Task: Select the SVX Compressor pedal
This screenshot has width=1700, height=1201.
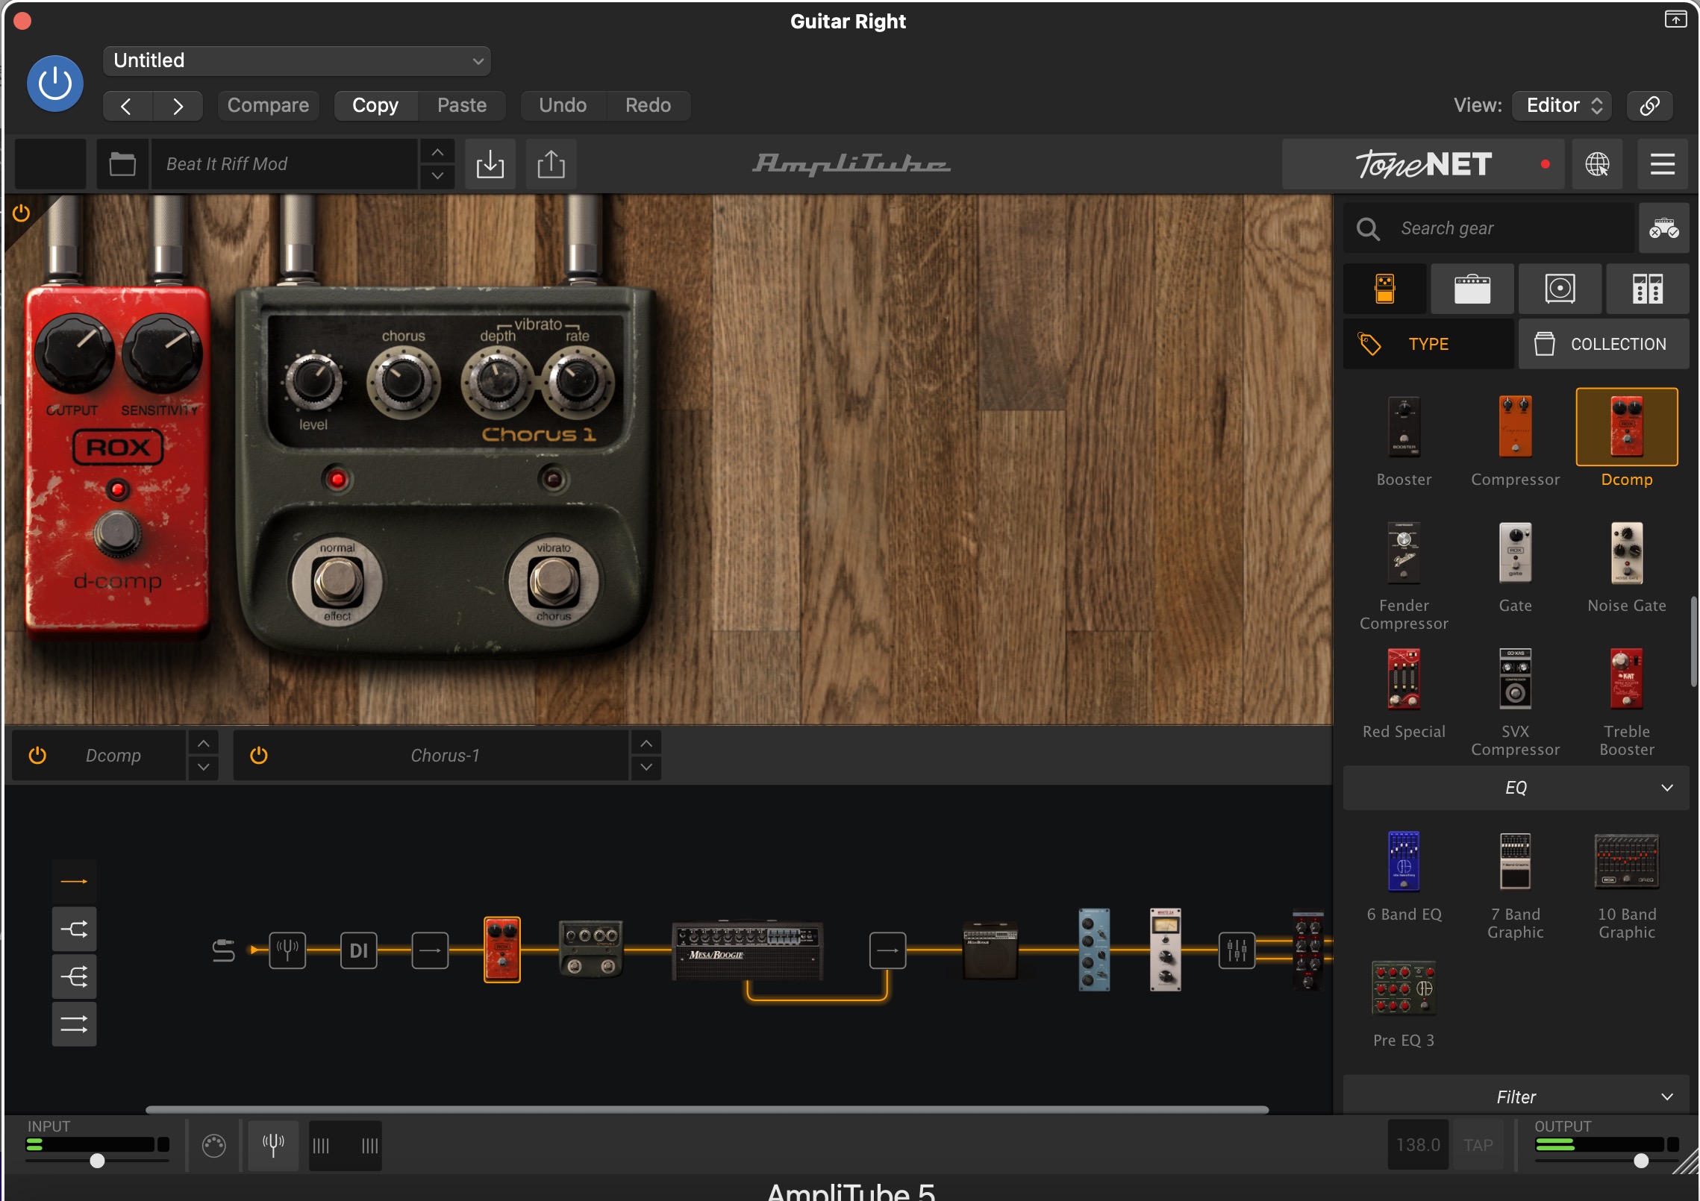Action: [1515, 679]
